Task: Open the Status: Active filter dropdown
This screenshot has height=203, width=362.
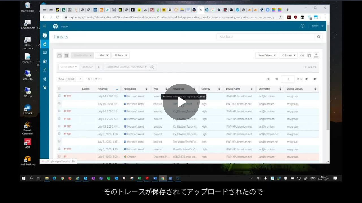Action: point(68,67)
